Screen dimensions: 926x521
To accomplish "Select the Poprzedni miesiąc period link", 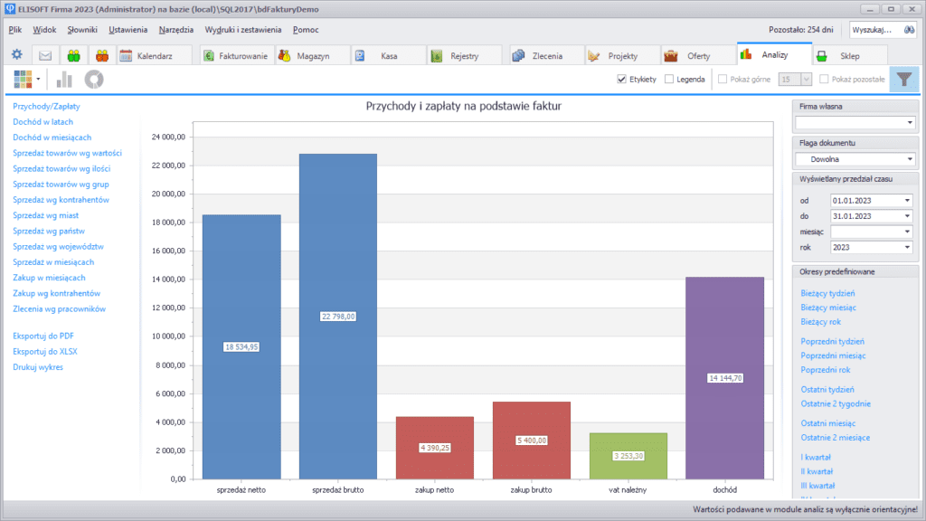I will coord(834,355).
